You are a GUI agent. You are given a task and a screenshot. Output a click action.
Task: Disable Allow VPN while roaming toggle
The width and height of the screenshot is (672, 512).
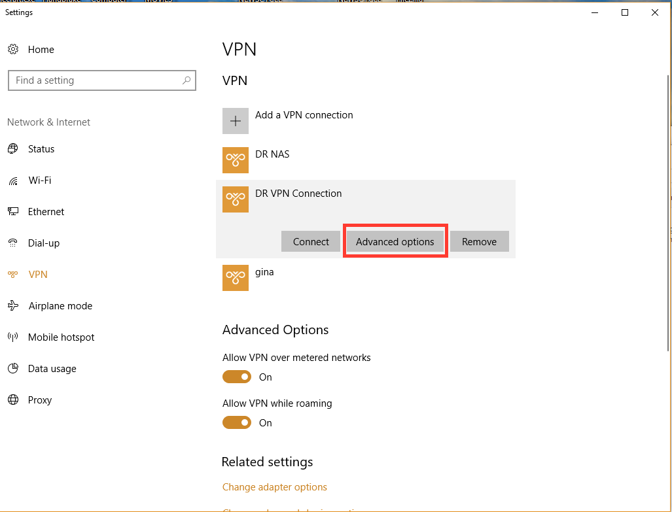237,422
